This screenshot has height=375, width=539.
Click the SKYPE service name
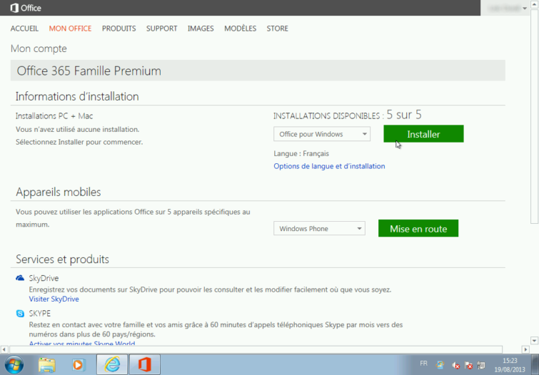pos(39,314)
